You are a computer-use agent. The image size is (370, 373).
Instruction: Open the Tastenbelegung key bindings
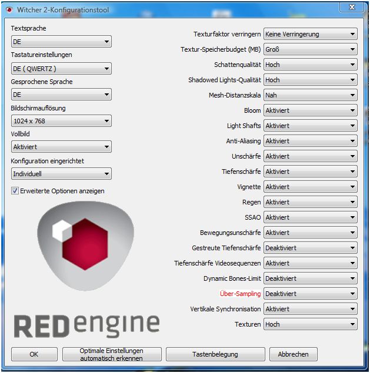(215, 354)
